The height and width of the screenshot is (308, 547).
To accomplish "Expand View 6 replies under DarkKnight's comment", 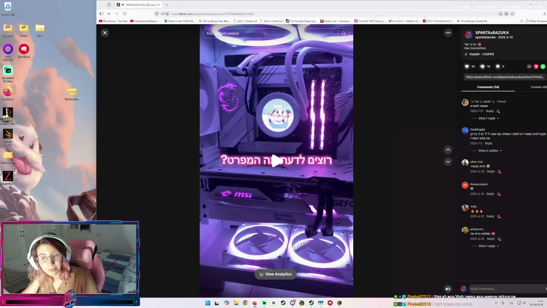I will tap(490, 151).
